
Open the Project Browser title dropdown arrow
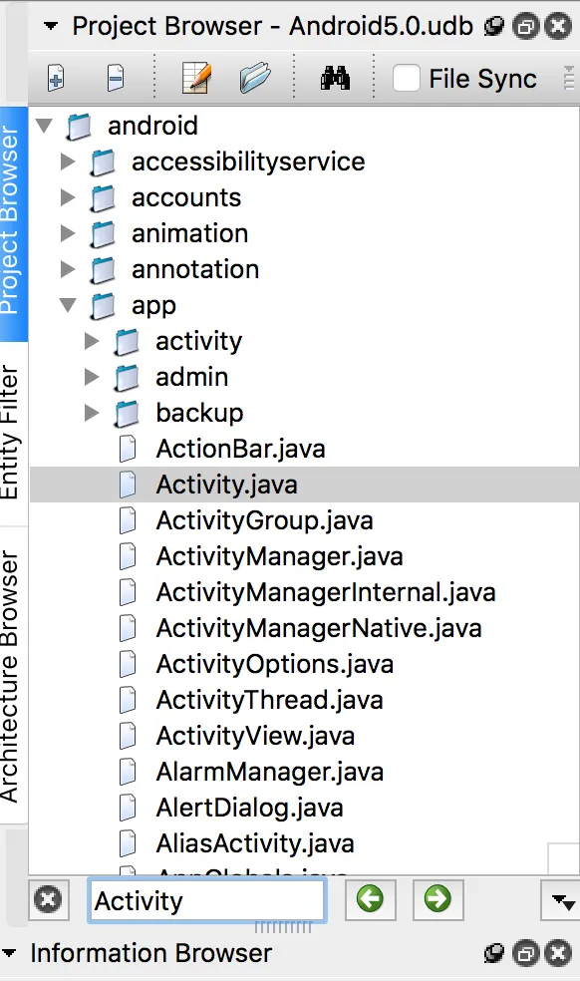tap(50, 26)
